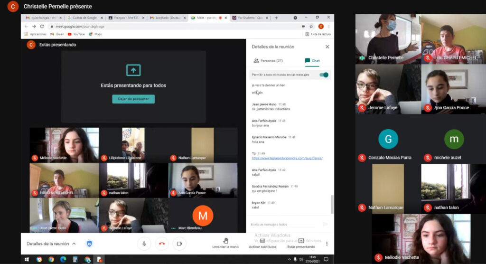Bookmark page with the star icon
The image size is (486, 264).
(311, 27)
